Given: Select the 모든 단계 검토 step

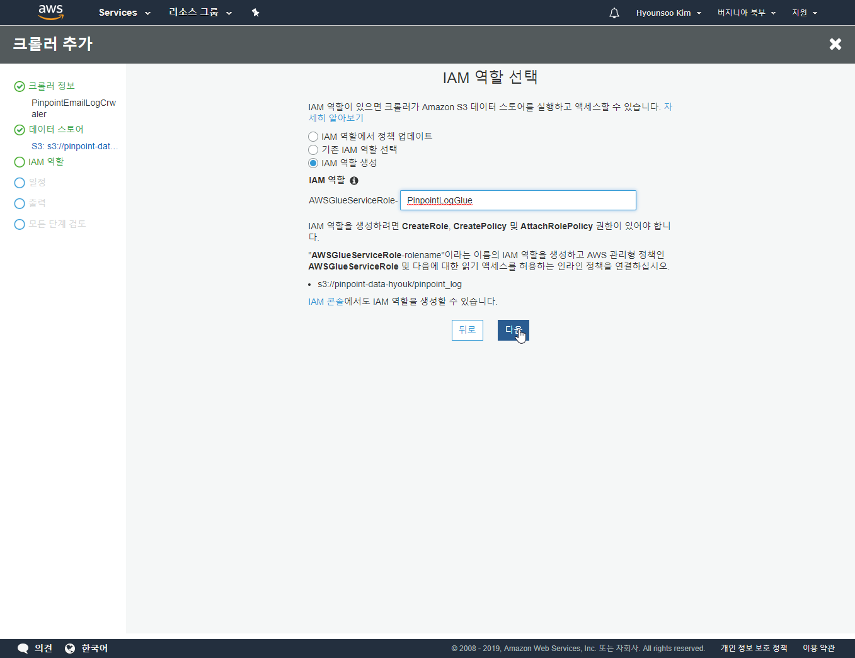Looking at the screenshot, I should click(x=57, y=224).
